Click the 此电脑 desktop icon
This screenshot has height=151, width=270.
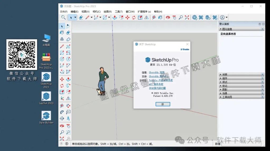46,40
